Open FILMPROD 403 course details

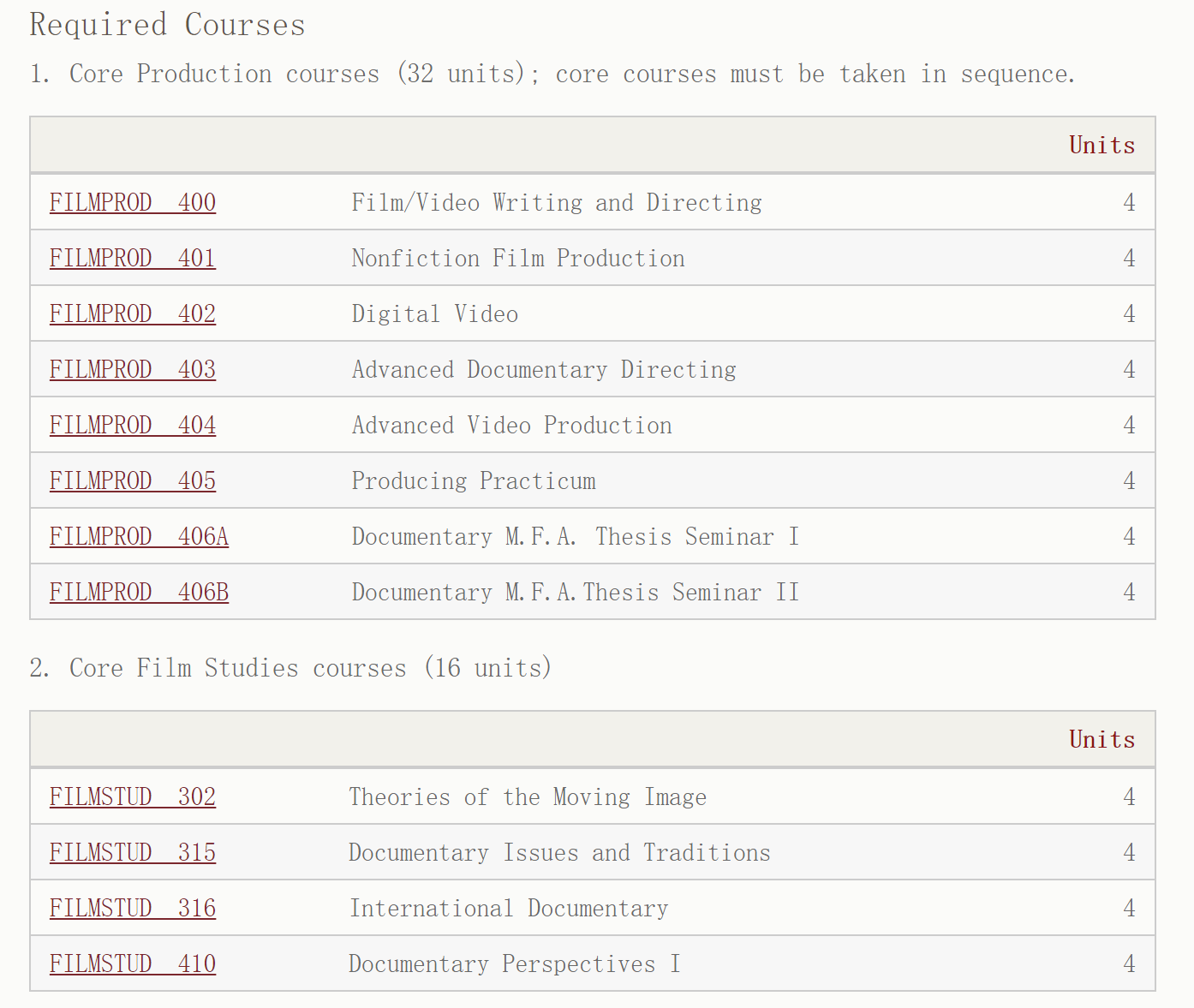click(133, 370)
